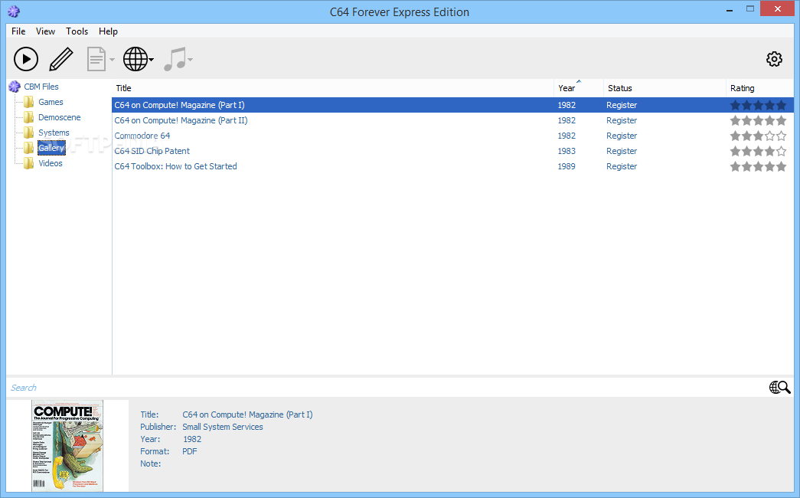Screen dimensions: 800x498
Task: Open the Help menu
Action: [108, 31]
